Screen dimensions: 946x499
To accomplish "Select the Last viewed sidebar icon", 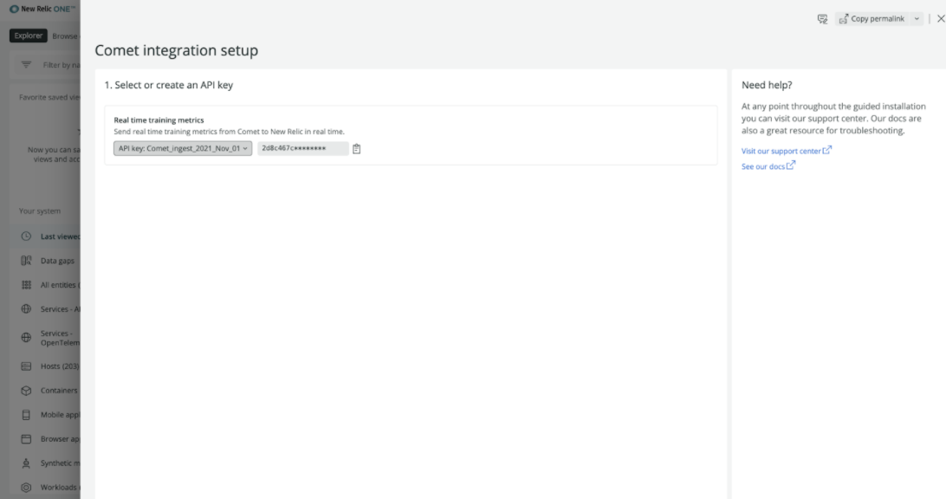I will click(x=25, y=236).
